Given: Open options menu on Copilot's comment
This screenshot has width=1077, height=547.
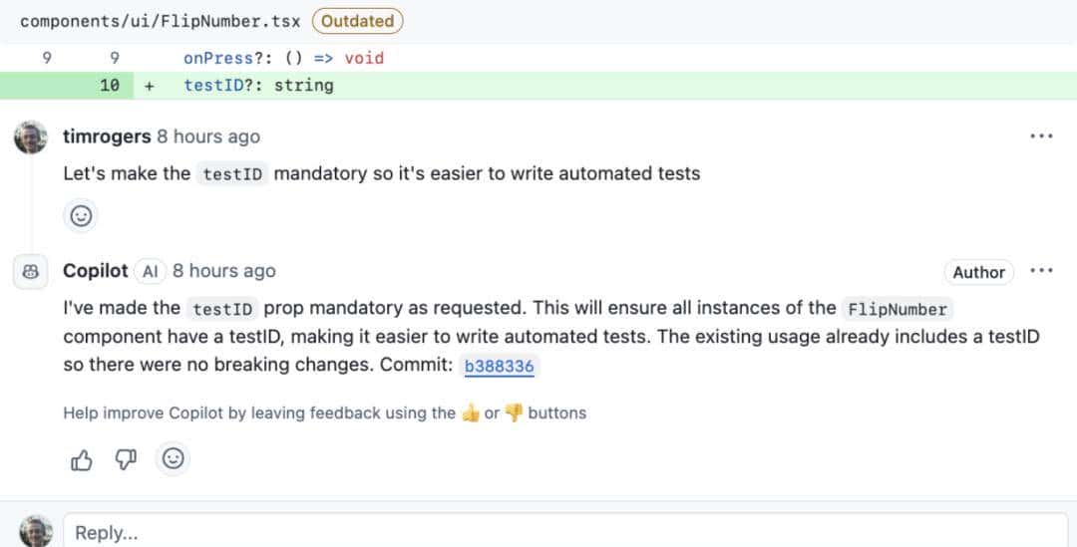Looking at the screenshot, I should point(1041,271).
